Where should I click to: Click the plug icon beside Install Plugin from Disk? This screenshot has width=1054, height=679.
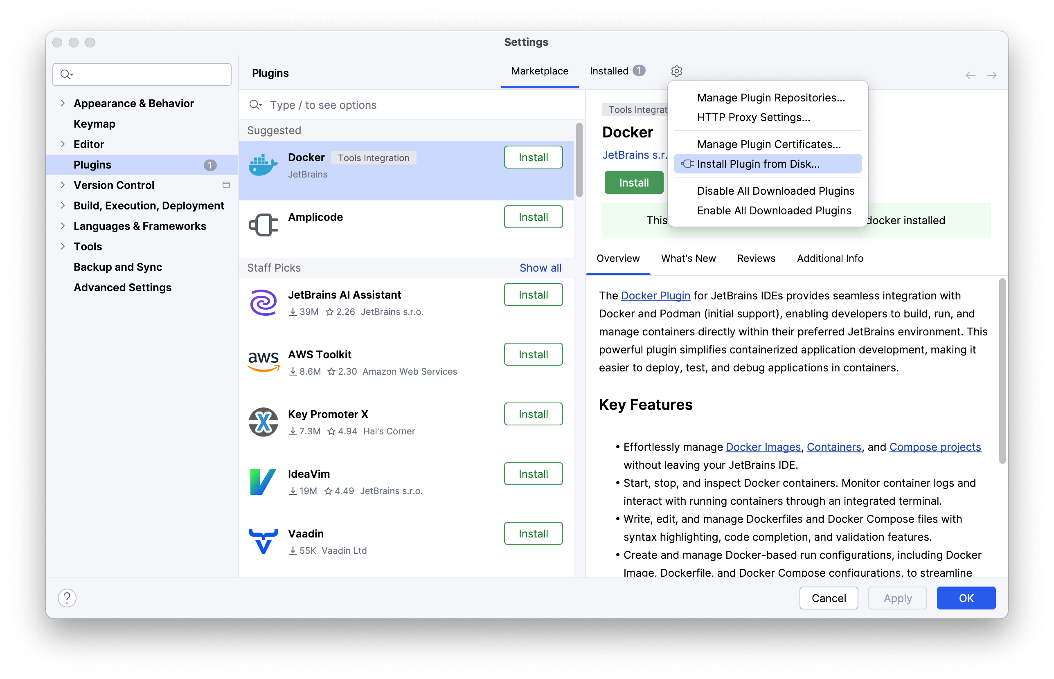(687, 164)
